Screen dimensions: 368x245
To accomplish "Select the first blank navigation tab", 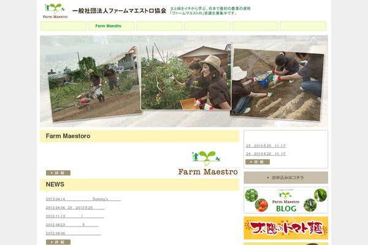I will pos(64,26).
